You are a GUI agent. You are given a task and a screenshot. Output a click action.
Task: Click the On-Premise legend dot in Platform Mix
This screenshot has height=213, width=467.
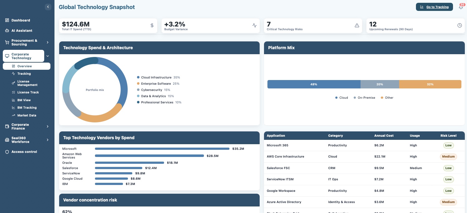[x=355, y=98]
